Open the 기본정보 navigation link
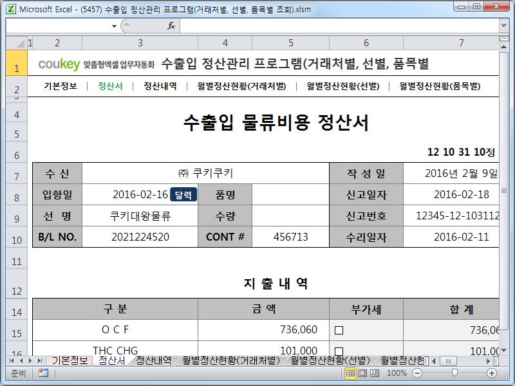The image size is (515, 386). (61, 86)
